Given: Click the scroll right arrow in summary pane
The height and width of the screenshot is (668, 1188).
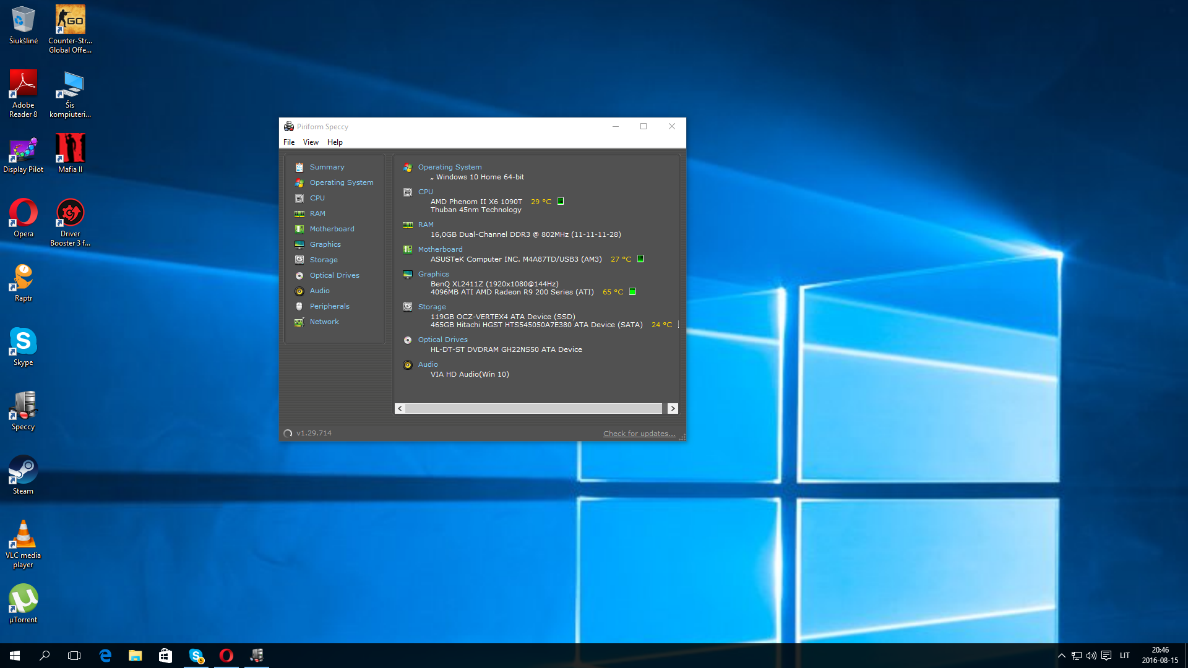Looking at the screenshot, I should click(x=673, y=409).
